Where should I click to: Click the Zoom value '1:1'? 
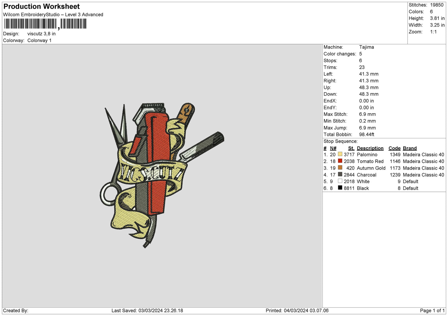coord(433,32)
